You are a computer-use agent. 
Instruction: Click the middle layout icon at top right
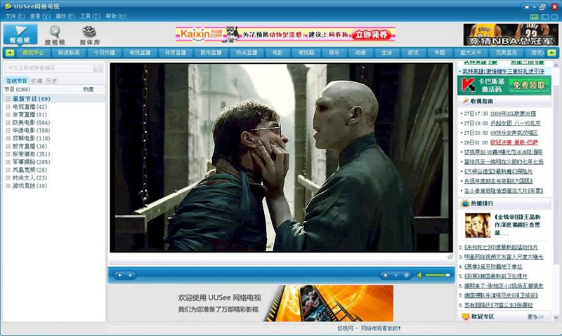pos(545,16)
